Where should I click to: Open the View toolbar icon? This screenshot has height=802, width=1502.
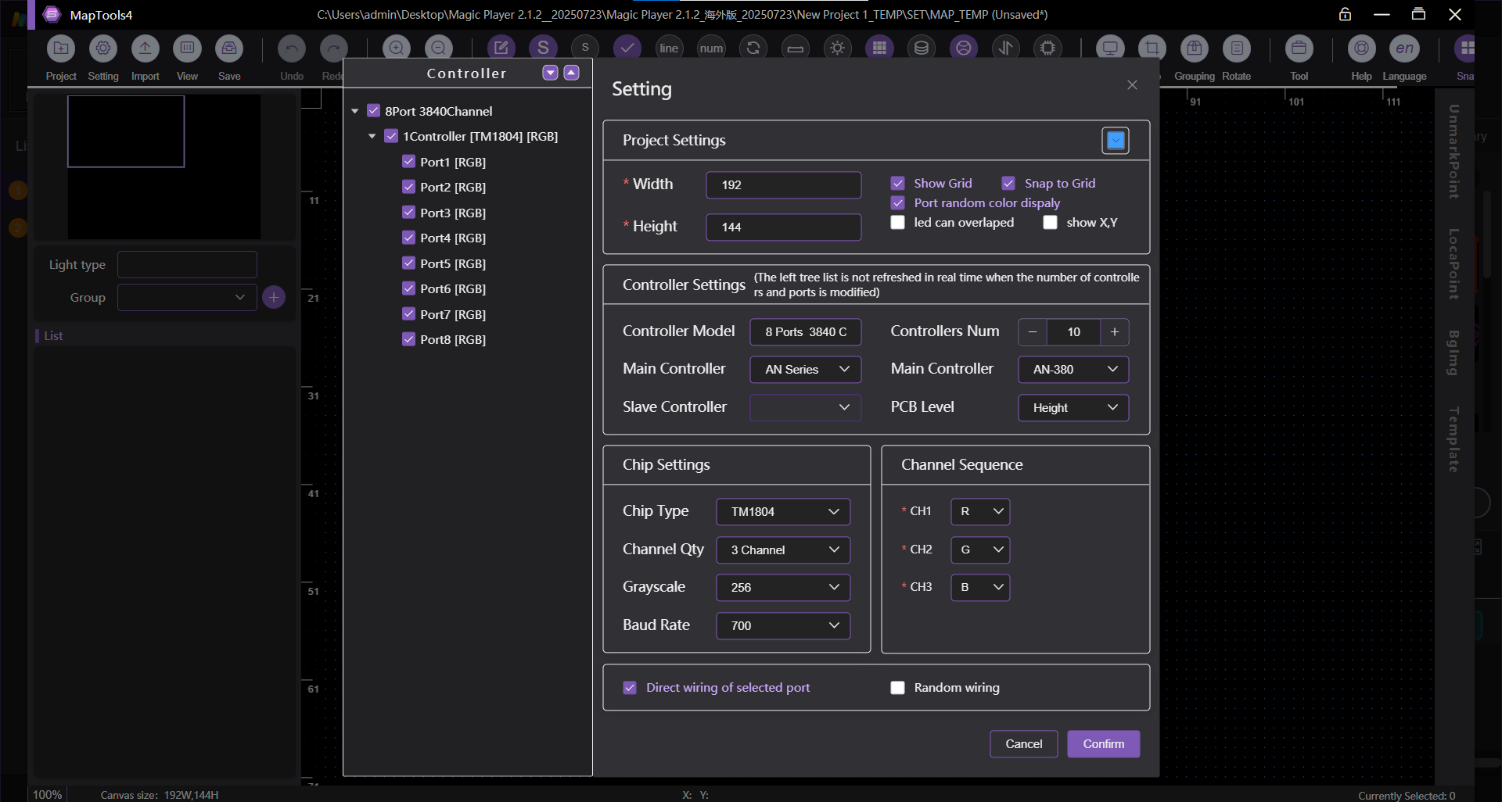pyautogui.click(x=187, y=48)
